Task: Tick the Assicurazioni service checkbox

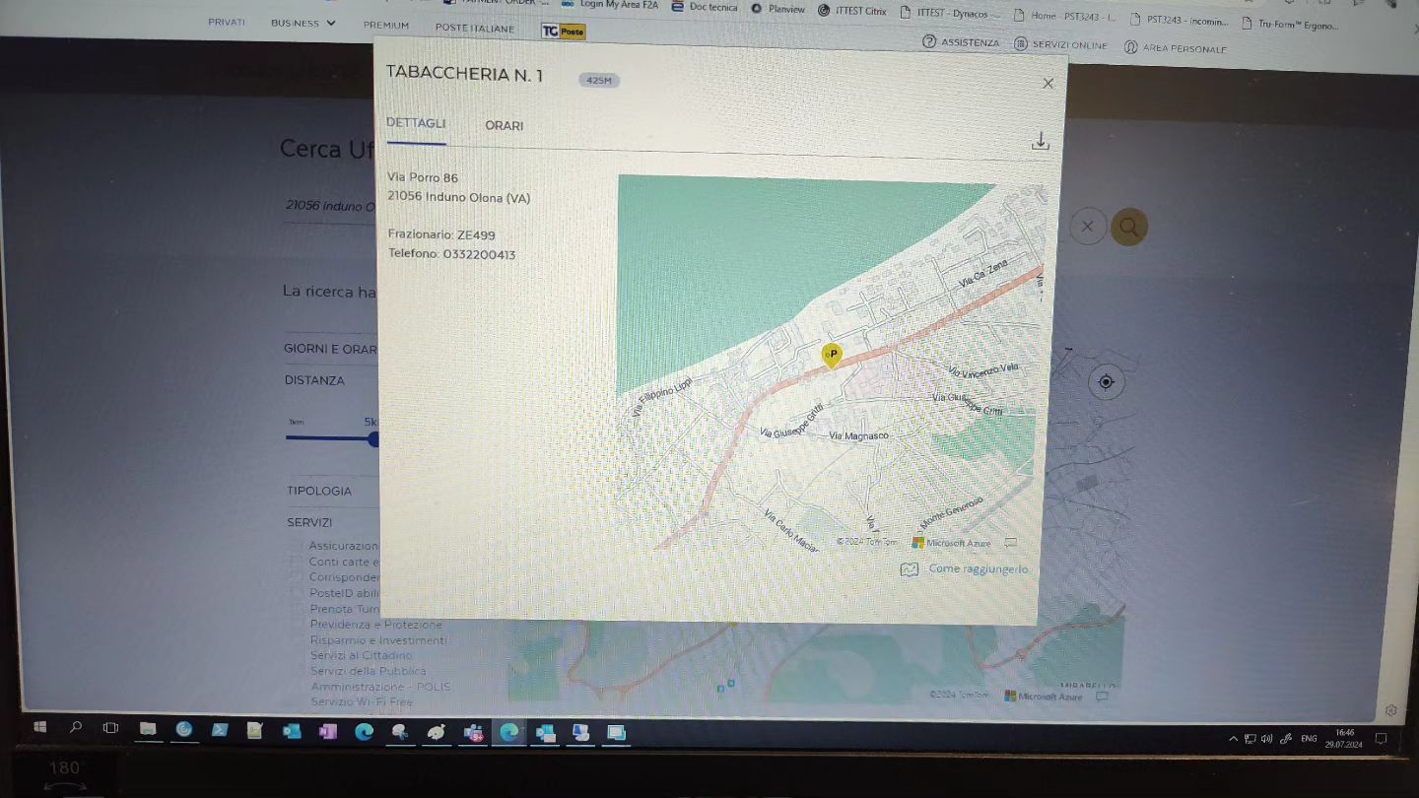Action: click(297, 545)
